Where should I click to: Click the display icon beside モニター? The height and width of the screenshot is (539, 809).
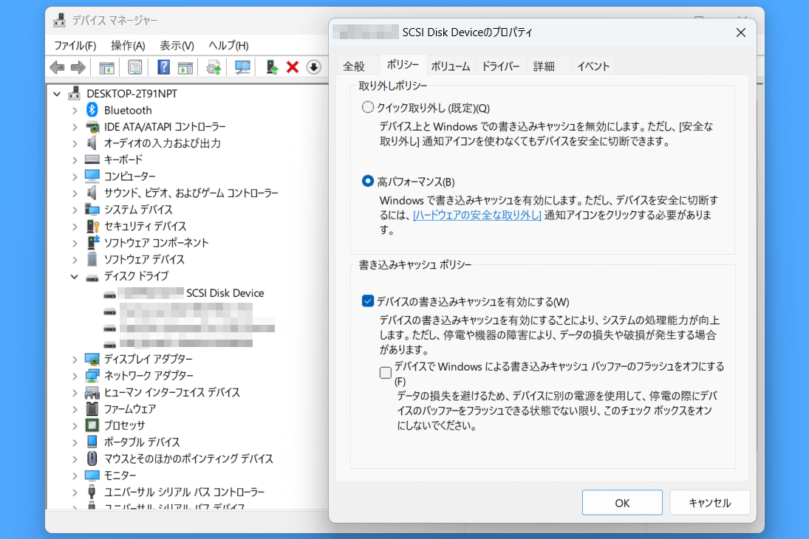pos(92,475)
